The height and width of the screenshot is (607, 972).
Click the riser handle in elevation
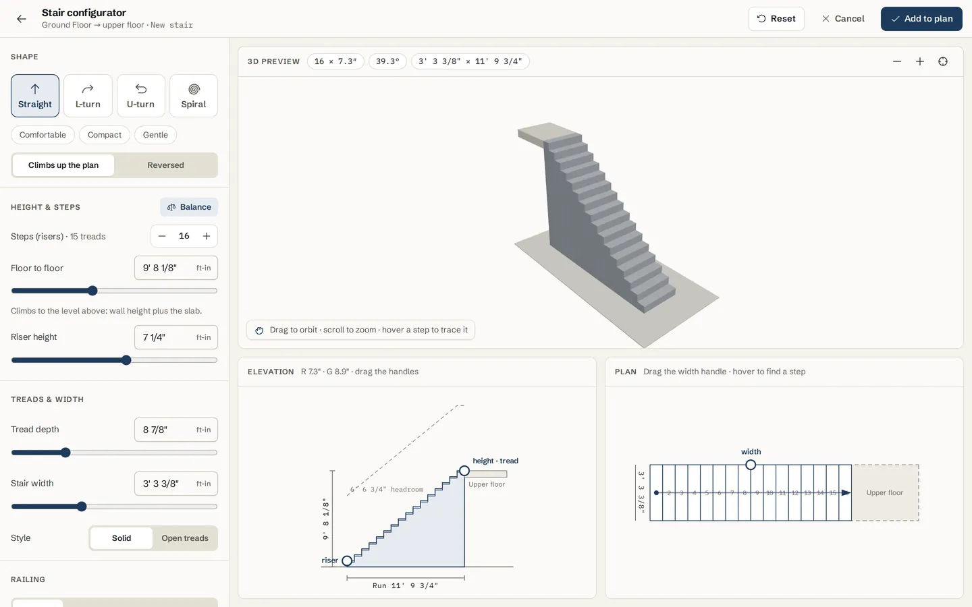point(347,561)
